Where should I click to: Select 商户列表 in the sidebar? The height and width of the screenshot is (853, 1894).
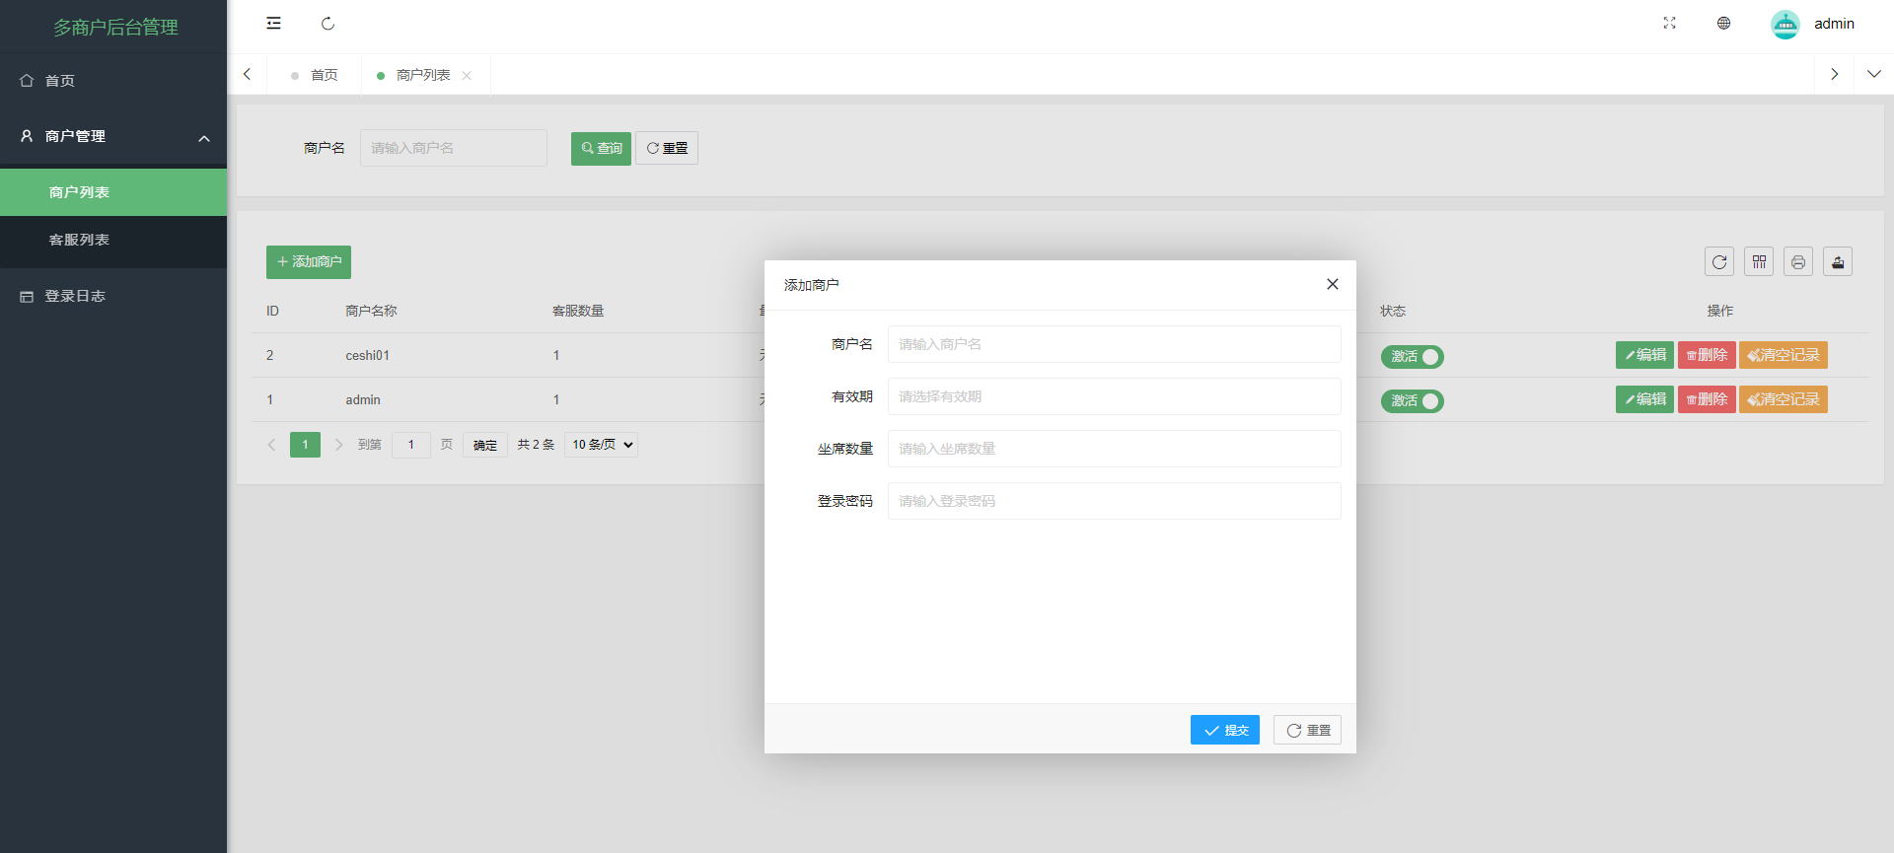(113, 192)
